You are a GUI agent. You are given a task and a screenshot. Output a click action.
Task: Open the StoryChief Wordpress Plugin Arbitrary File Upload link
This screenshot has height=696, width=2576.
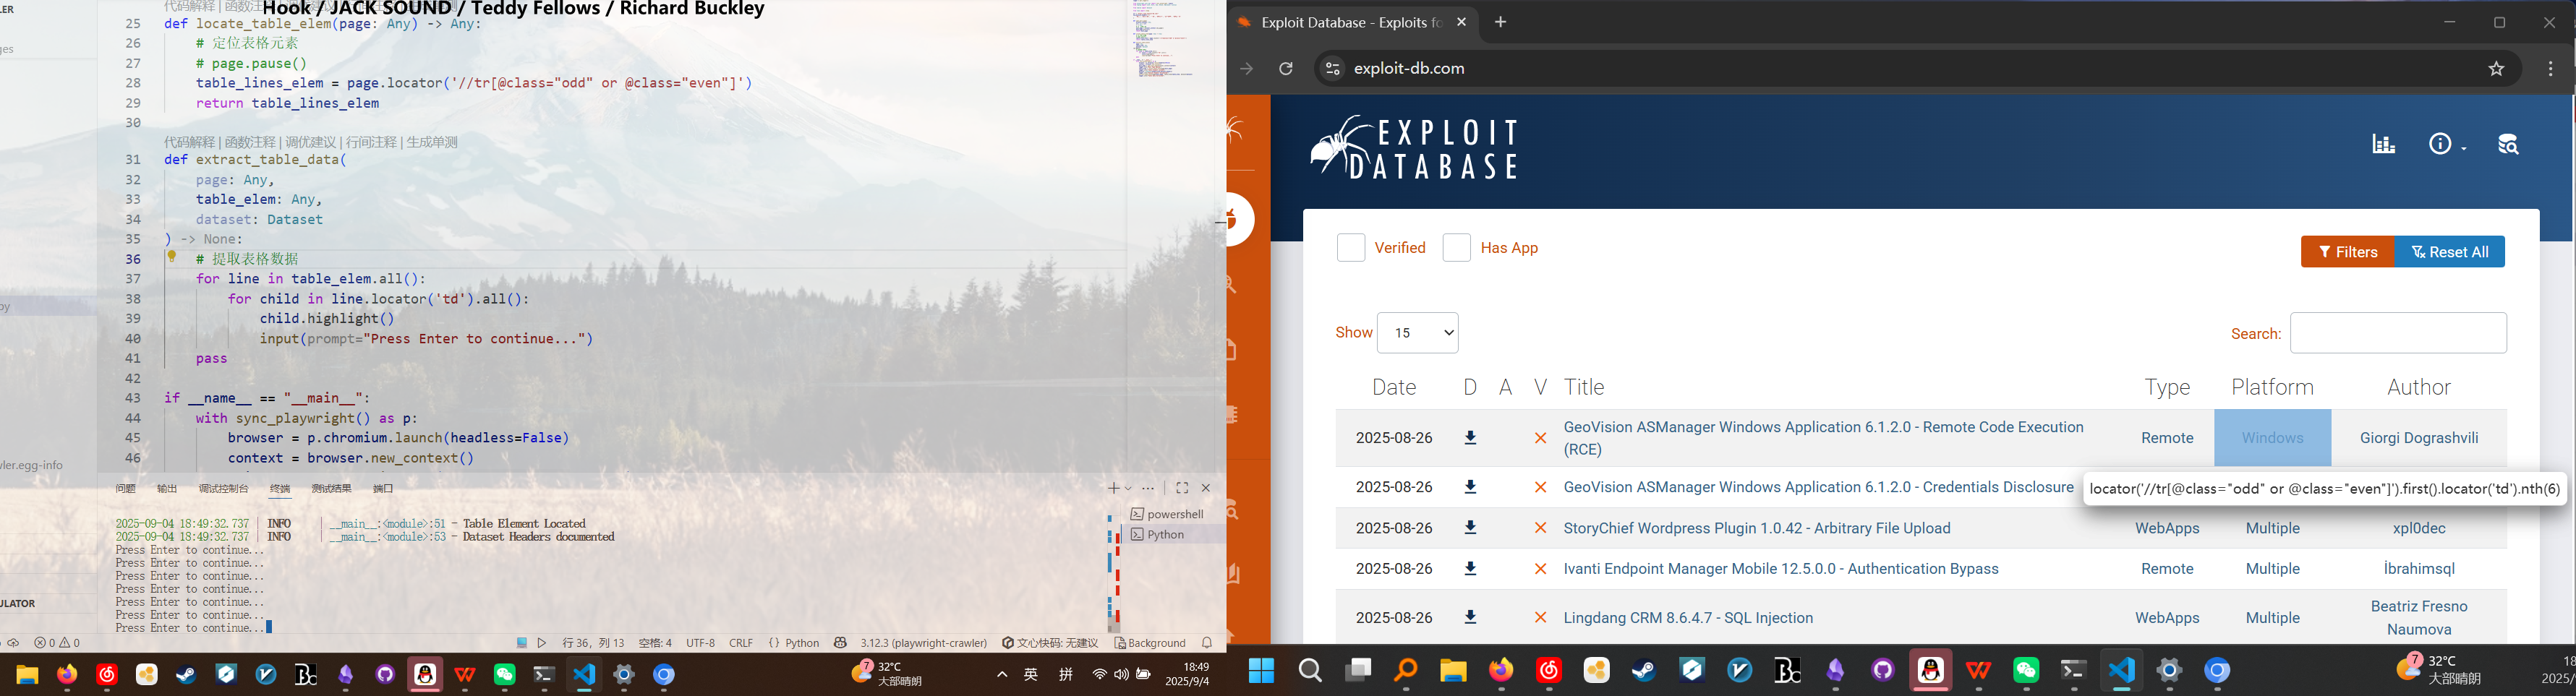(x=1757, y=528)
